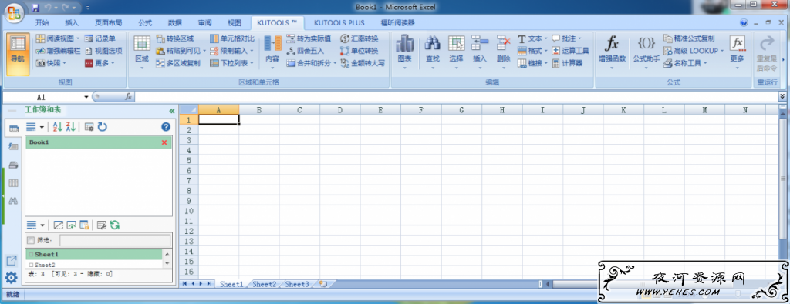Insert a new worksheet tab button

322,285
